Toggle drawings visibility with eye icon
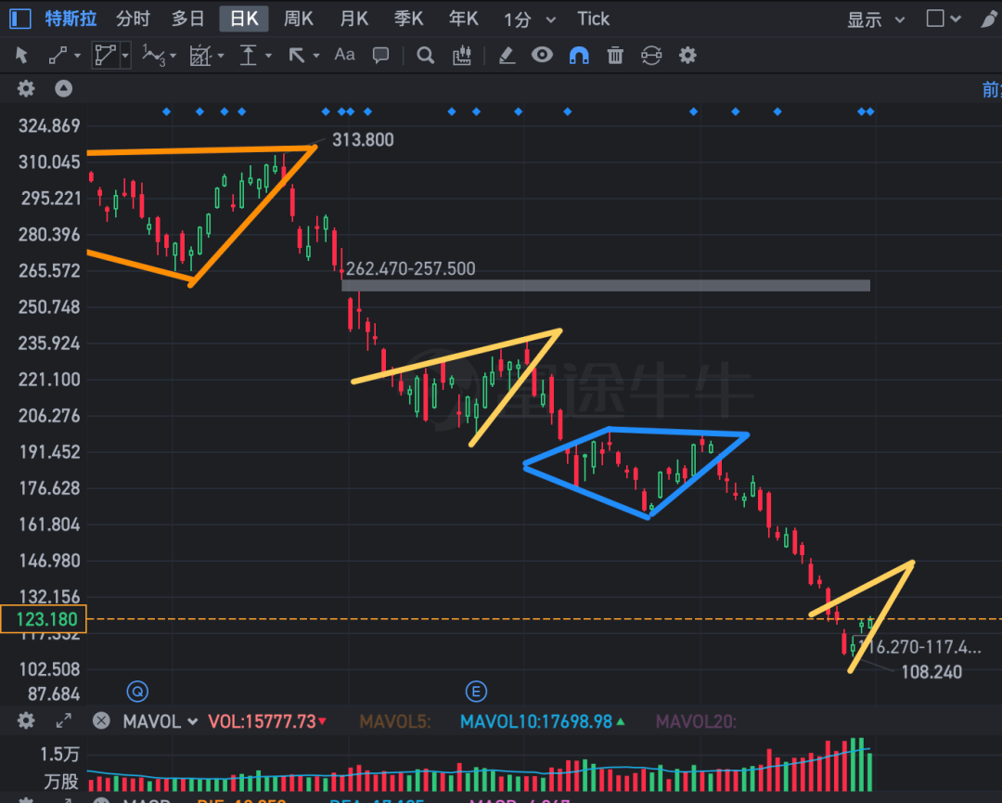Image resolution: width=1002 pixels, height=803 pixels. 542,55
